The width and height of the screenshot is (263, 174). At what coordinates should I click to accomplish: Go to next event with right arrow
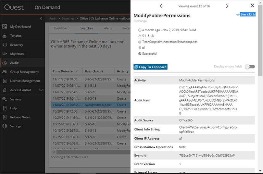pos(227,6)
